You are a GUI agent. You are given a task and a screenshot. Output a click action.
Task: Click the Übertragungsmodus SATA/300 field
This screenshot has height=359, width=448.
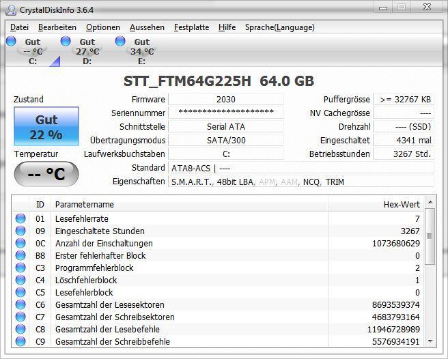226,140
